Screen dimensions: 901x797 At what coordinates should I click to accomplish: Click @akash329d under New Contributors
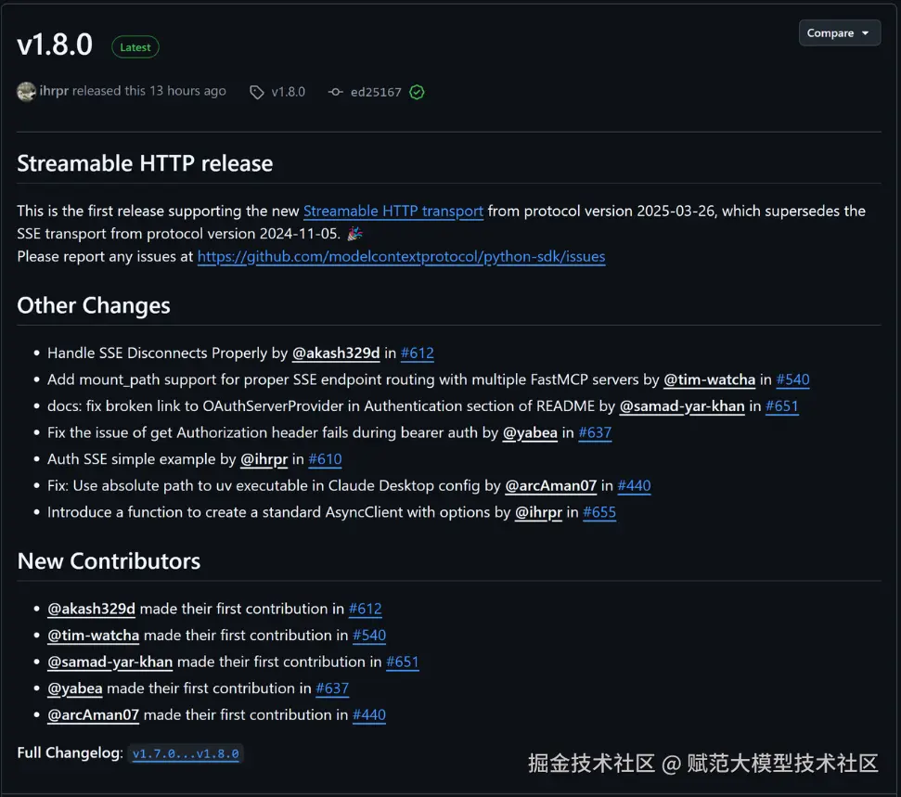pyautogui.click(x=91, y=609)
